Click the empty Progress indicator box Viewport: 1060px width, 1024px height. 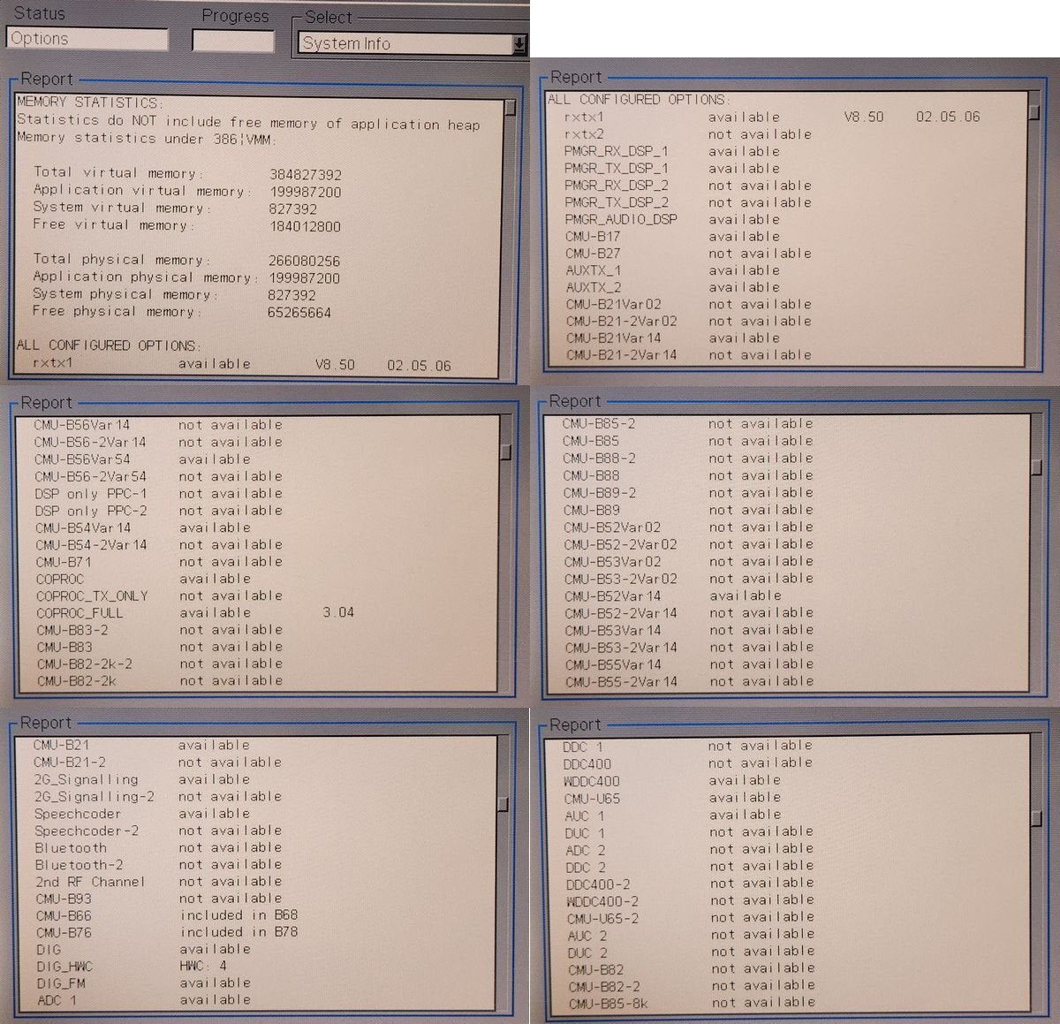[x=233, y=41]
